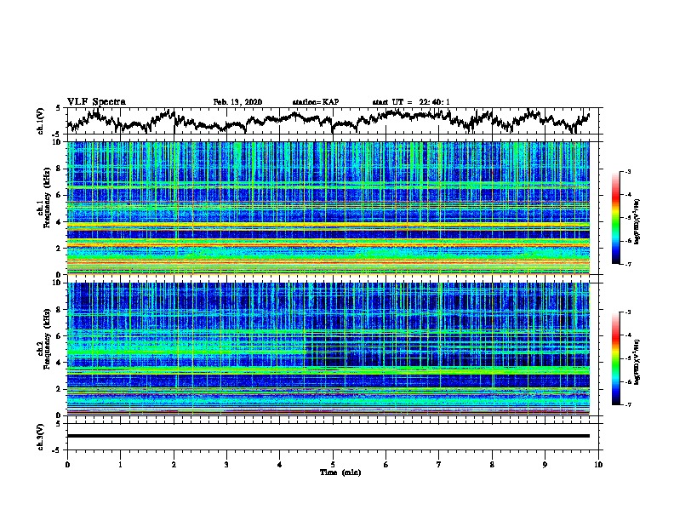This screenshot has width=674, height=521.
Task: Click the "ch.3(V)" axis label
Action: 41,437
